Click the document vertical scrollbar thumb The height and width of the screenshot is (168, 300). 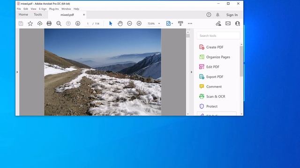pos(188,35)
